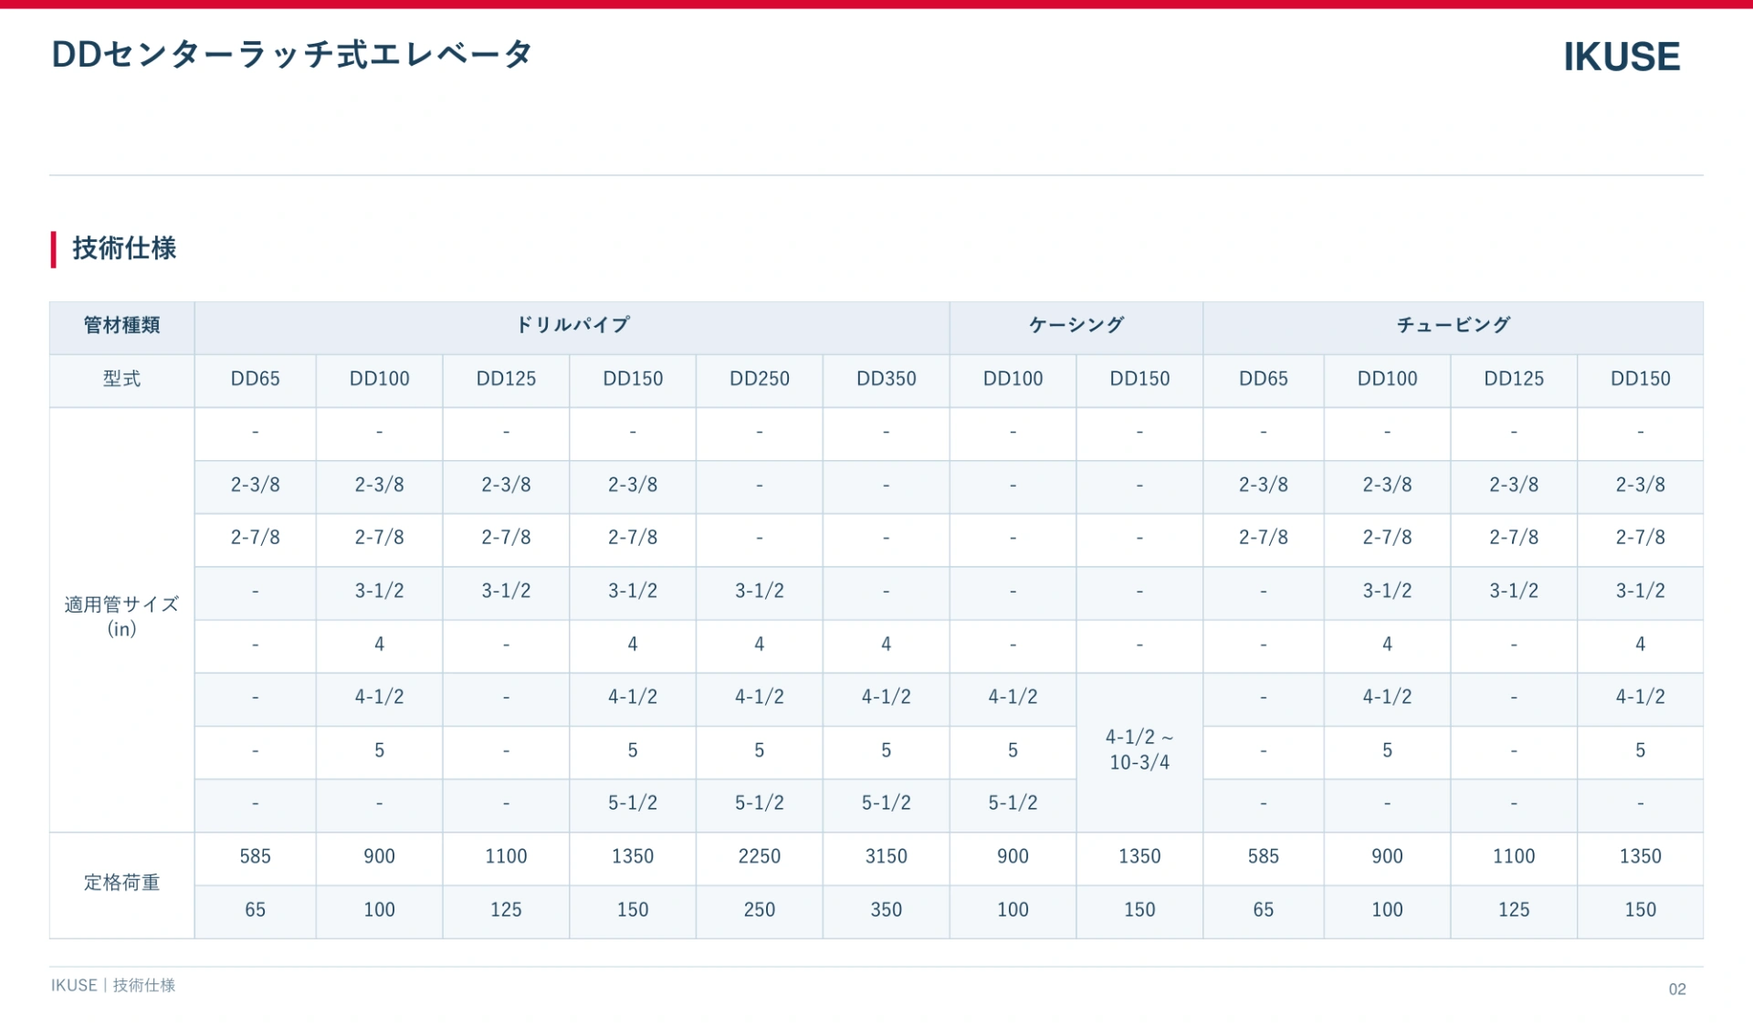Click the 型式 row label
Viewport: 1753px width, 1027px height.
tap(121, 379)
